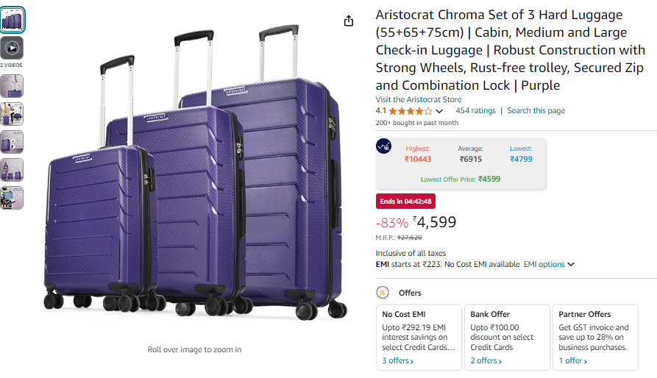Screen dimensions: 657x378
Task: Click Search this page link
Action: click(x=536, y=110)
